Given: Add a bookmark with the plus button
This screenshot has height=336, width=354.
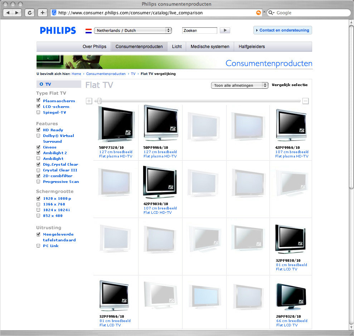Looking at the screenshot, I should pos(43,13).
